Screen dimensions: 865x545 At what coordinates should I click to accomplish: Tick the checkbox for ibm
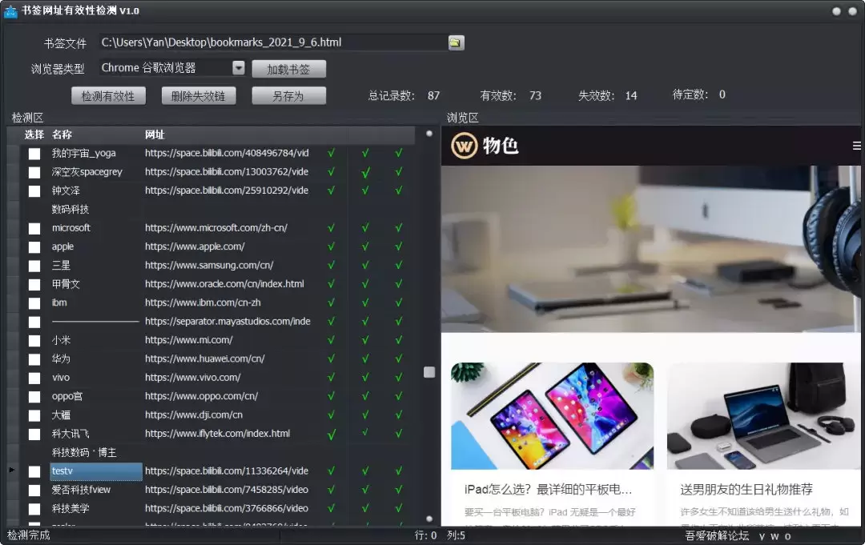(34, 303)
